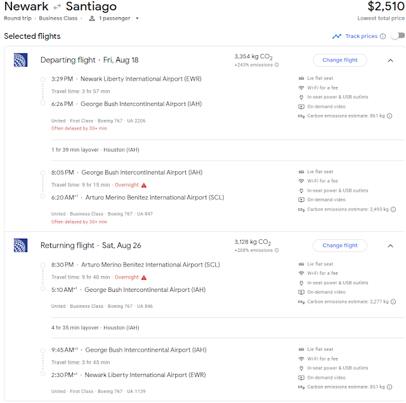The height and width of the screenshot is (403, 406).
Task: Click the United logo beside Departing flight
Action: pyautogui.click(x=20, y=60)
